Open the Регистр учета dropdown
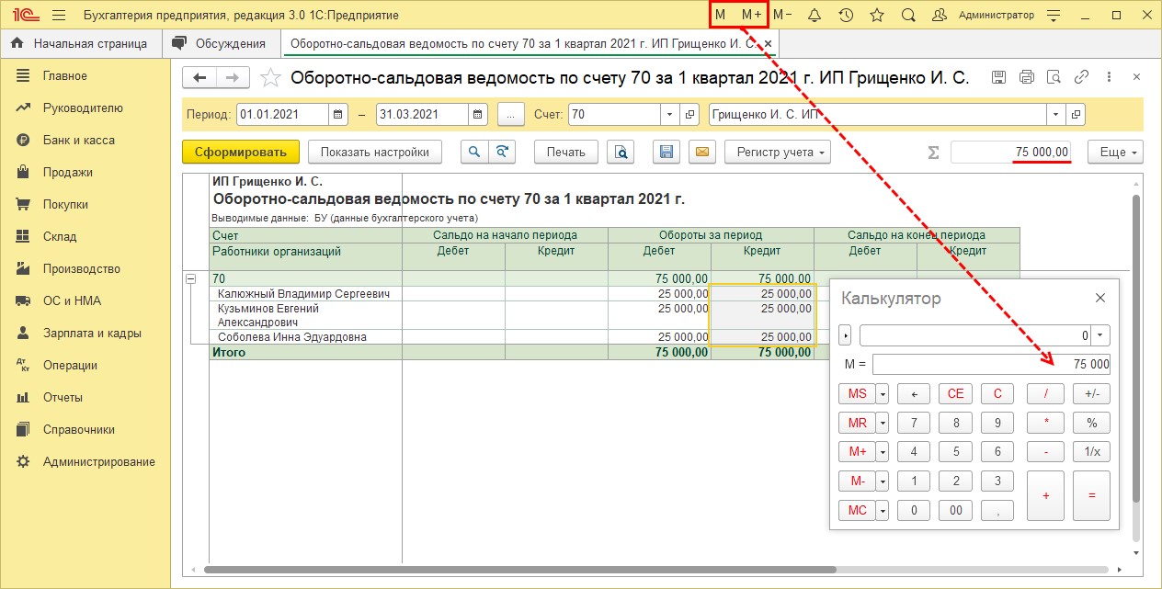This screenshot has width=1162, height=589. coord(777,153)
